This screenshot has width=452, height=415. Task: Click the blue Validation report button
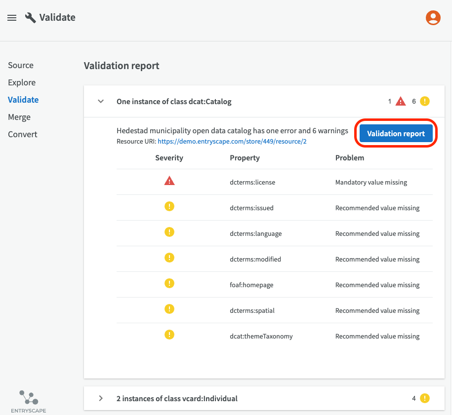pyautogui.click(x=396, y=134)
